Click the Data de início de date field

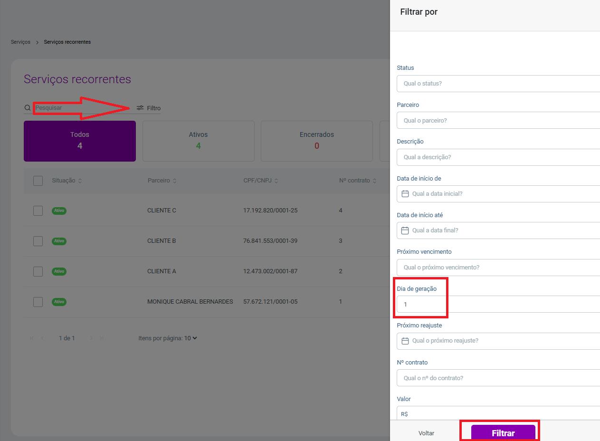[x=498, y=194]
